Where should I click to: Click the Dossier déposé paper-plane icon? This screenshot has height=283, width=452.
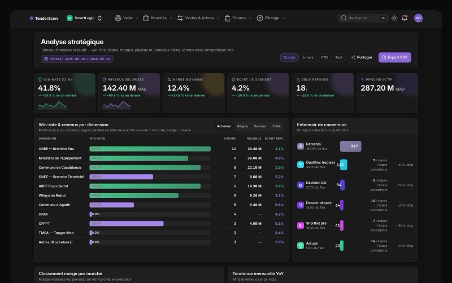[301, 205]
